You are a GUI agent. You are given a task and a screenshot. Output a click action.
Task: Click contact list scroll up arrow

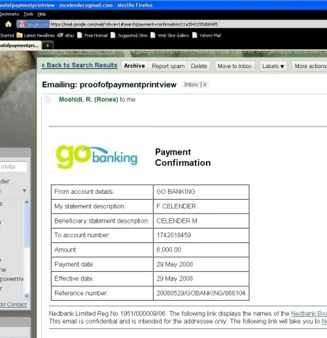(27, 202)
